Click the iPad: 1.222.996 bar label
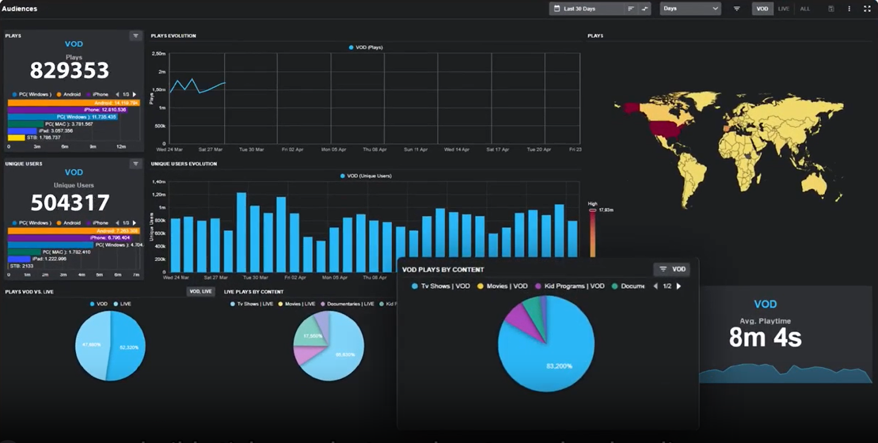The width and height of the screenshot is (878, 443). pyautogui.click(x=49, y=259)
